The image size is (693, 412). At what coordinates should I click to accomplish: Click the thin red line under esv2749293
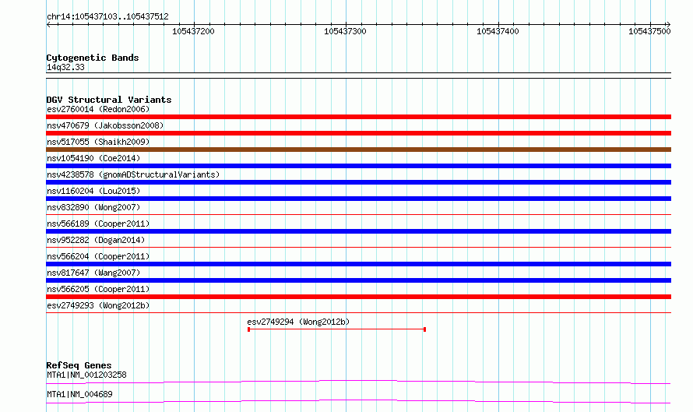(358, 313)
